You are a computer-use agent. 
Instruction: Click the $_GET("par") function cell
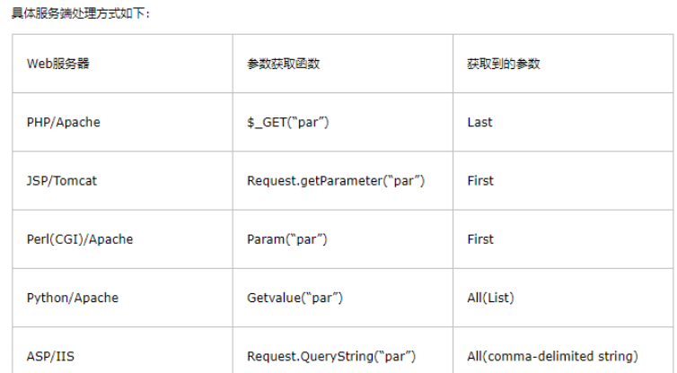[287, 122]
